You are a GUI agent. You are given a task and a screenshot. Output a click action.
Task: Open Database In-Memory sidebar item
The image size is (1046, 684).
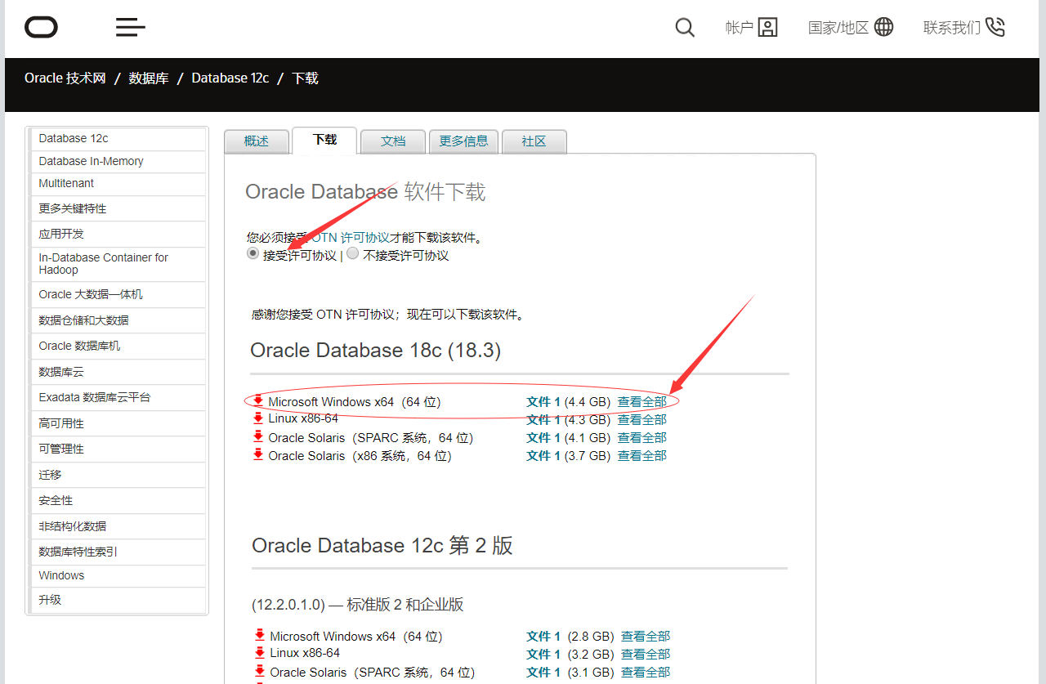tap(118, 162)
